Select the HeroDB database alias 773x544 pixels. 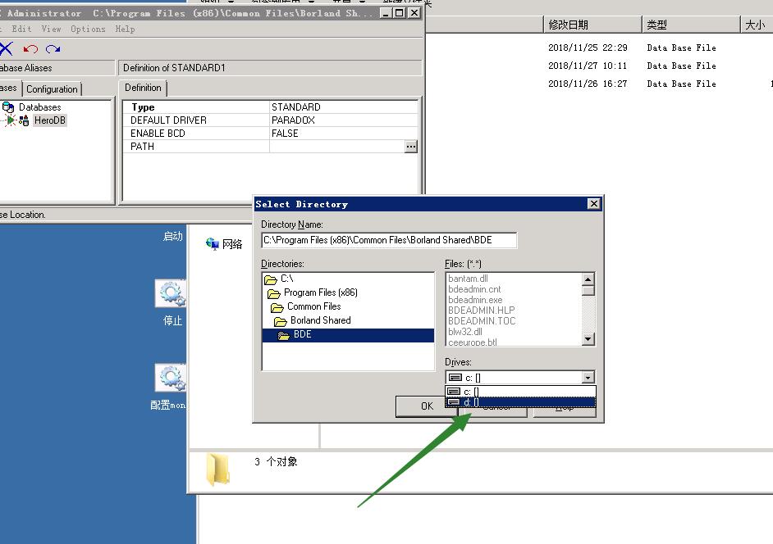click(49, 120)
